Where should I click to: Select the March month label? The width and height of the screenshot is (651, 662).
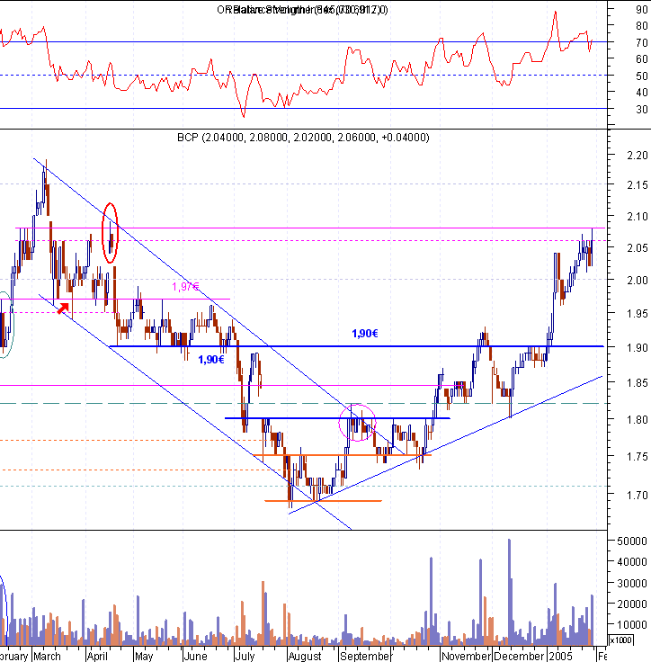pos(47,657)
